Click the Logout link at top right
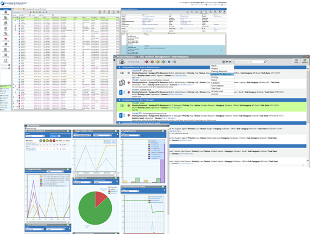The height and width of the screenshot is (234, 312). click(224, 5)
